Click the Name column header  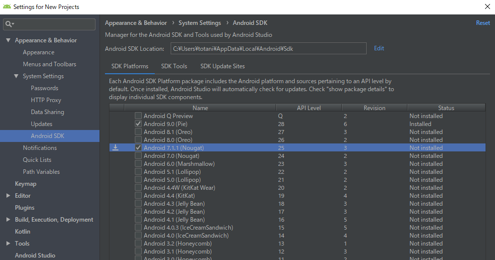click(x=200, y=108)
